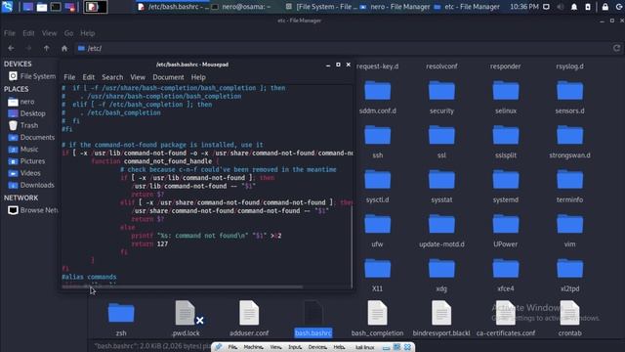
Task: Click the pin icon on VirtualBox mini toolbar
Action: pyautogui.click(x=219, y=347)
